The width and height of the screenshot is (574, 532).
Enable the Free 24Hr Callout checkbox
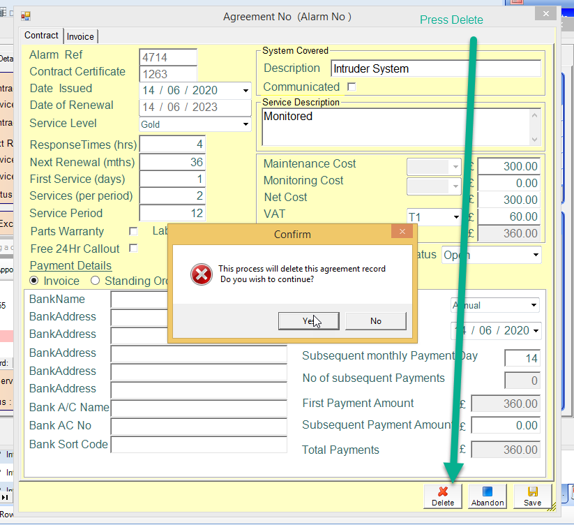click(133, 249)
